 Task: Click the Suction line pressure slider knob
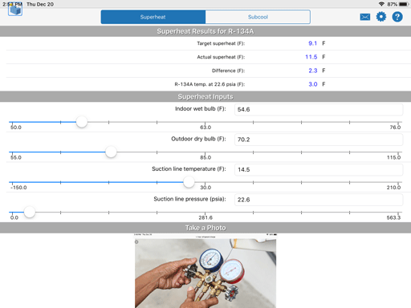[x=30, y=213]
